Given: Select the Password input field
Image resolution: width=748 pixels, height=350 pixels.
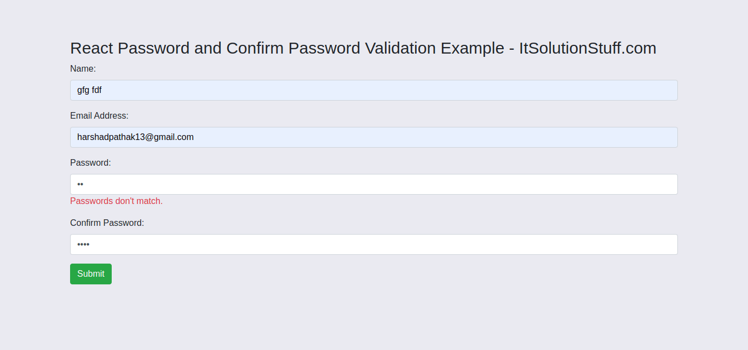Looking at the screenshot, I should (373, 184).
